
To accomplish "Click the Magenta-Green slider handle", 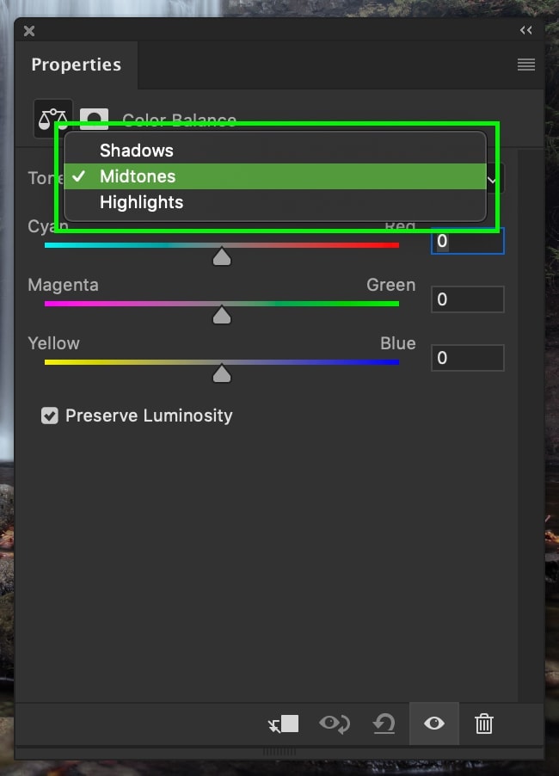I will [x=222, y=315].
